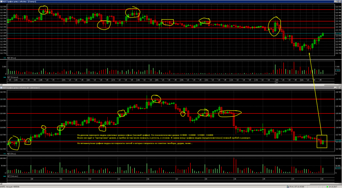Click the 5 000 label on 5-minute volume axis
The width and height of the screenshot is (342, 188).
click(4, 67)
